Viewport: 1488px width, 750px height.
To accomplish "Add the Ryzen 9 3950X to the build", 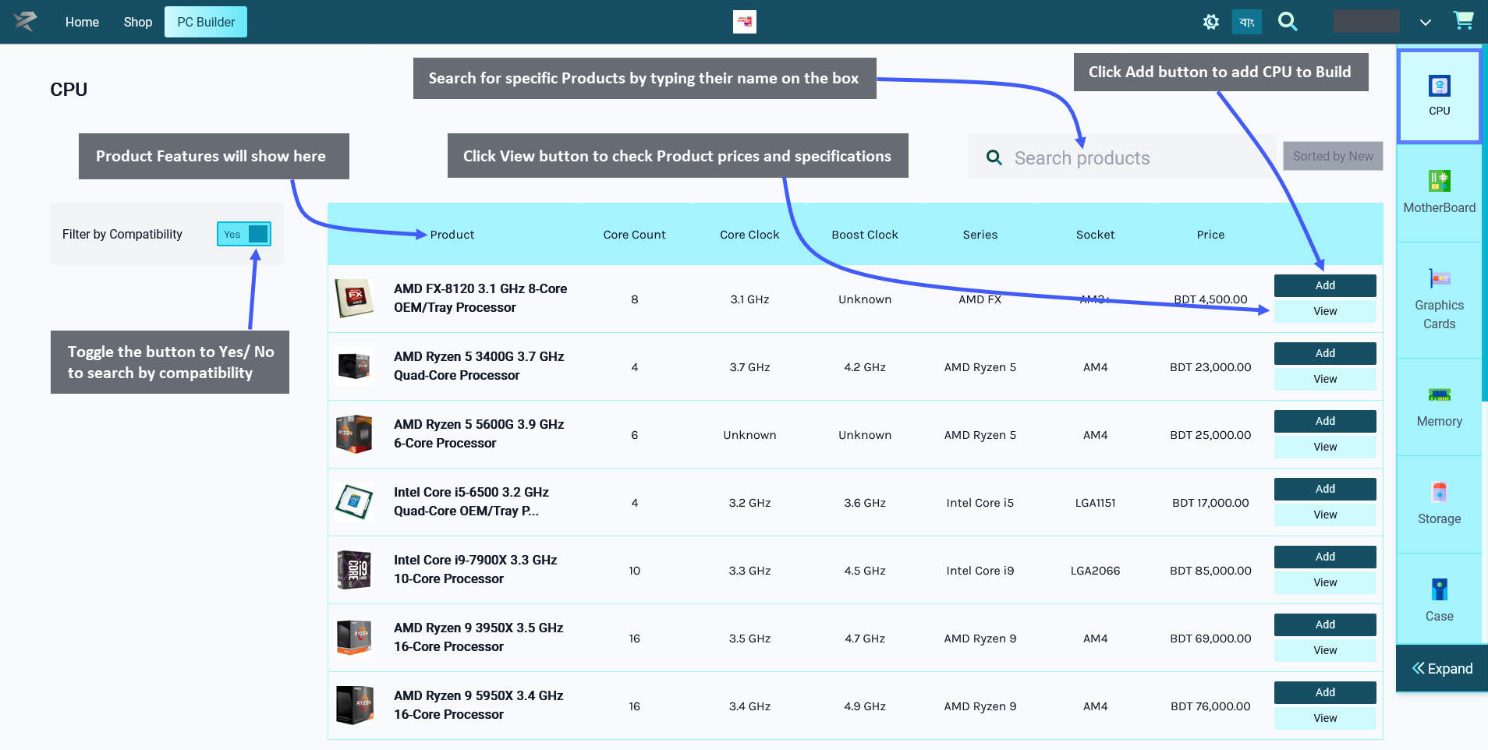I will point(1325,624).
